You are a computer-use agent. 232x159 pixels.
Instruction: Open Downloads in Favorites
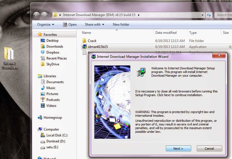[55, 47]
